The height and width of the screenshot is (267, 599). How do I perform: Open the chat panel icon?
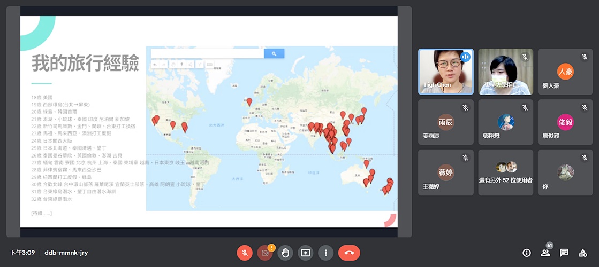click(564, 253)
